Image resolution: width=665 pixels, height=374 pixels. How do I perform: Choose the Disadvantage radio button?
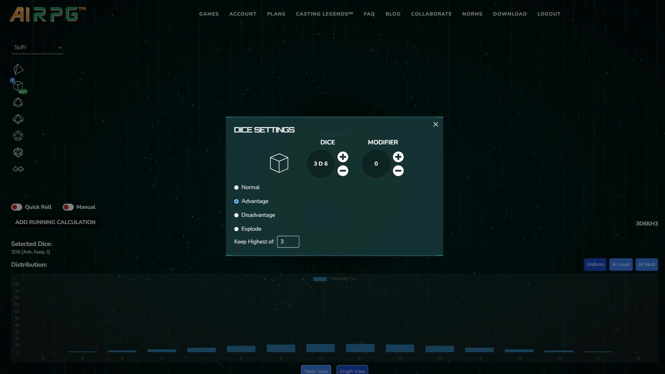coord(236,215)
